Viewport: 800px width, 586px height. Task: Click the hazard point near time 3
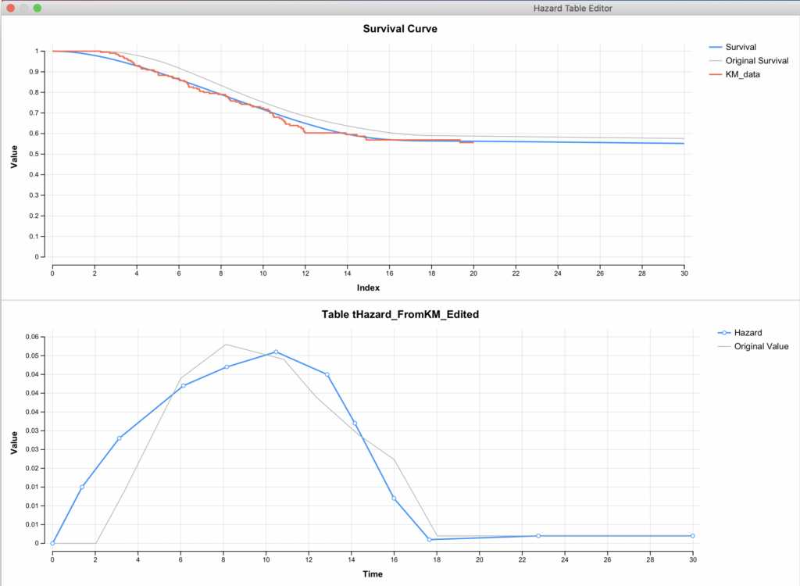(x=119, y=438)
